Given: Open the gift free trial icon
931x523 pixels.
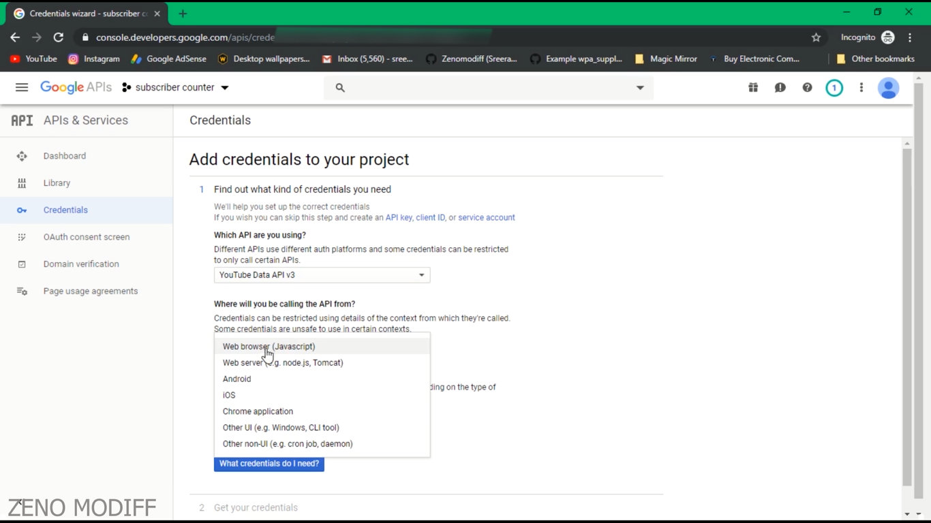Looking at the screenshot, I should coord(753,87).
